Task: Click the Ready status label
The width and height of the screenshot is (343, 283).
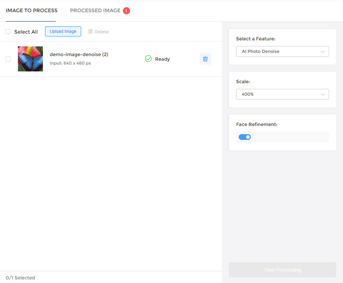Action: coord(162,59)
